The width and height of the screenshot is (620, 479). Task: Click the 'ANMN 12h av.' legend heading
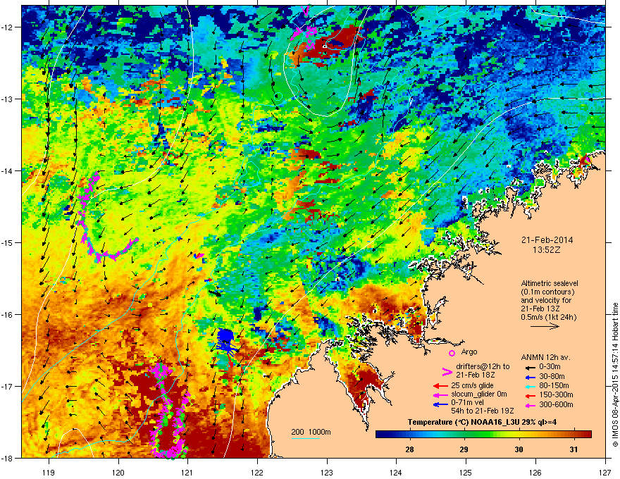tap(545, 358)
